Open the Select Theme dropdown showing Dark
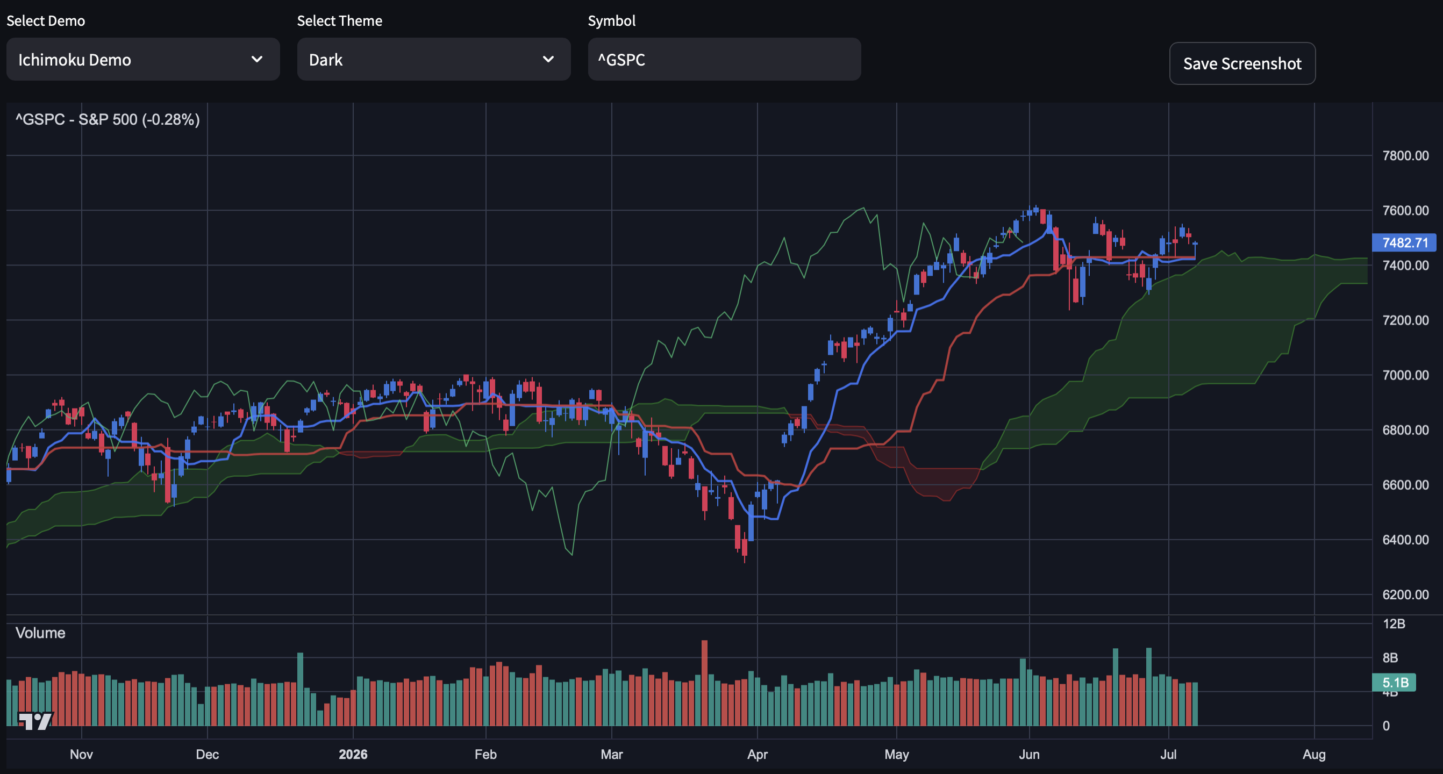1443x774 pixels. [x=433, y=59]
